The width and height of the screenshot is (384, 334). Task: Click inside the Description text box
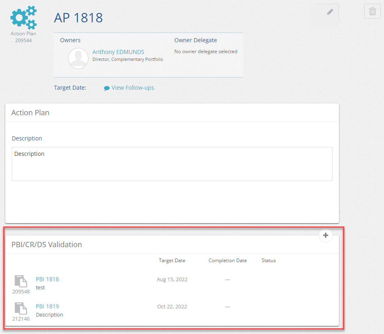172,164
